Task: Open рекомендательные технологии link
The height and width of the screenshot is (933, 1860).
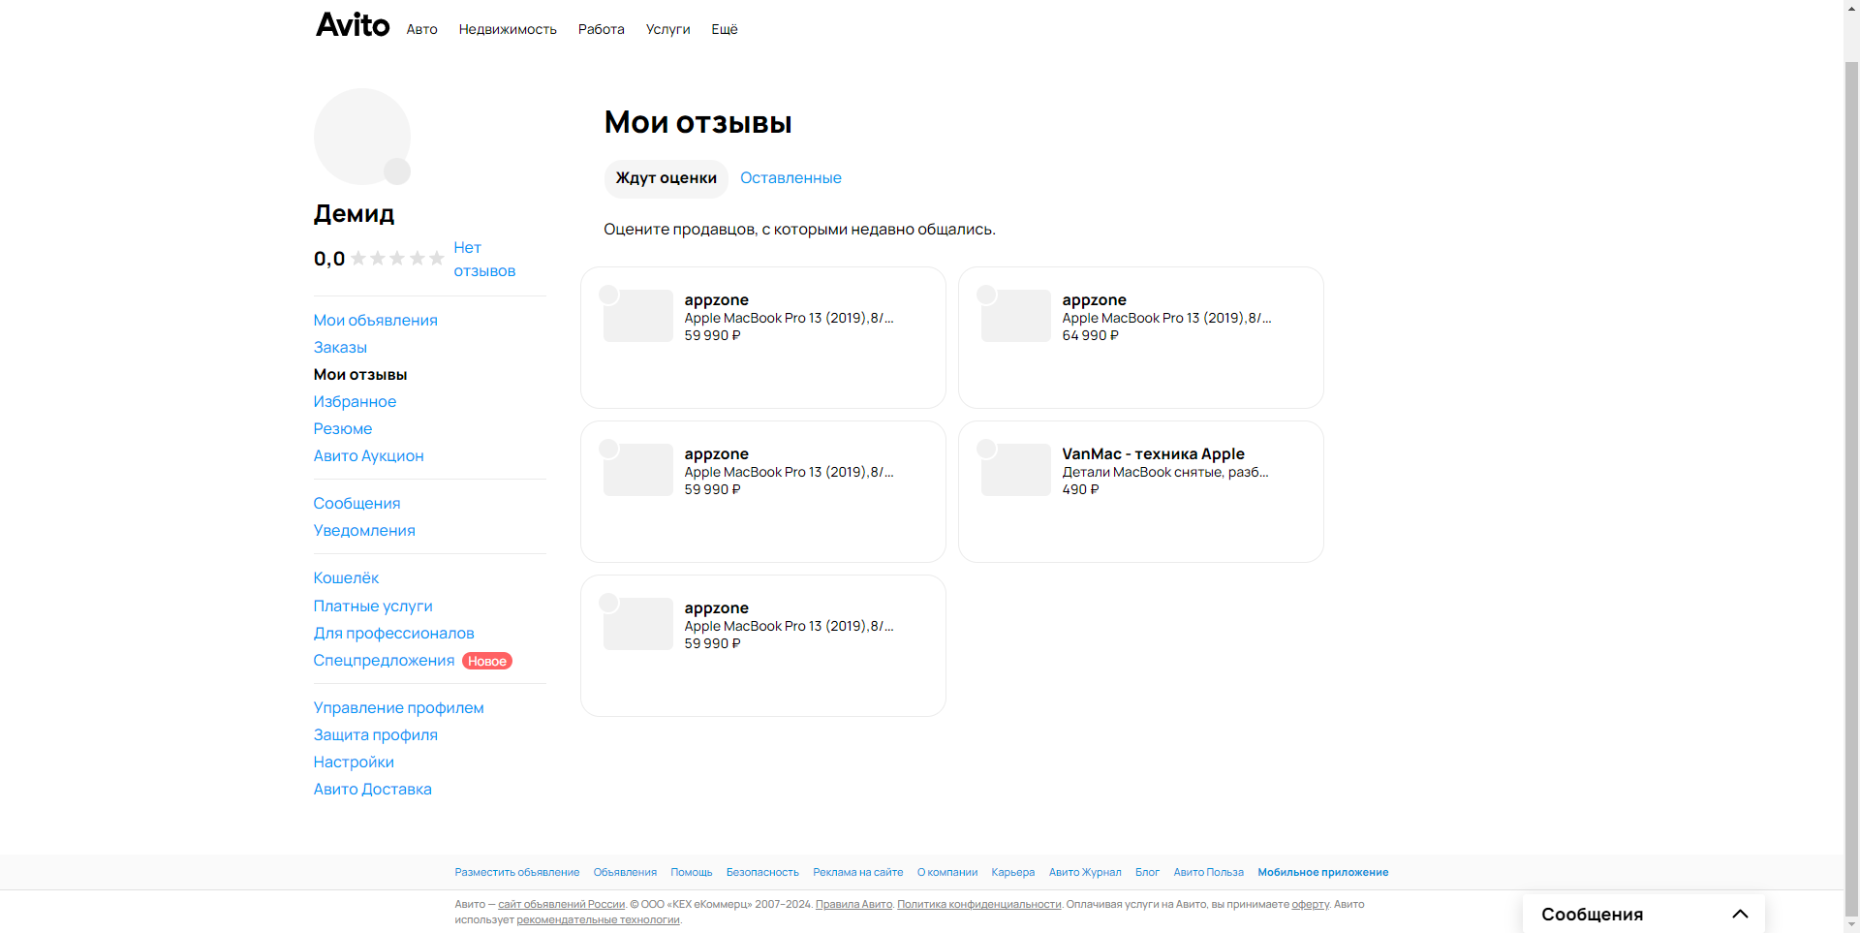Action: pyautogui.click(x=598, y=920)
